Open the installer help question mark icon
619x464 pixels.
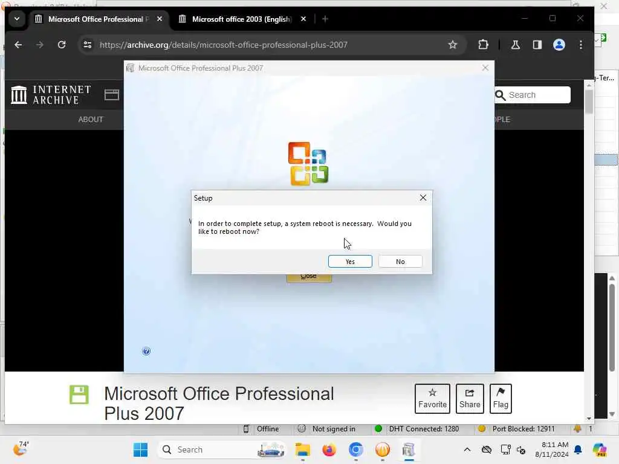point(146,351)
